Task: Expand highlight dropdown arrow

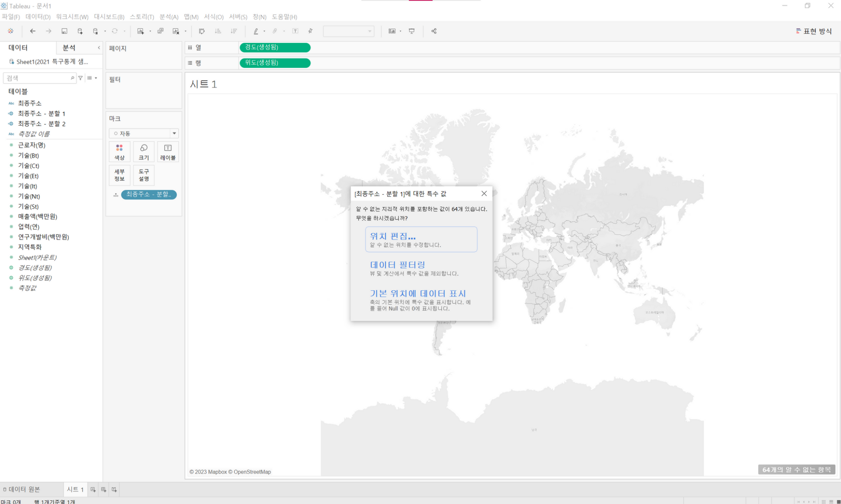Action: coord(264,31)
